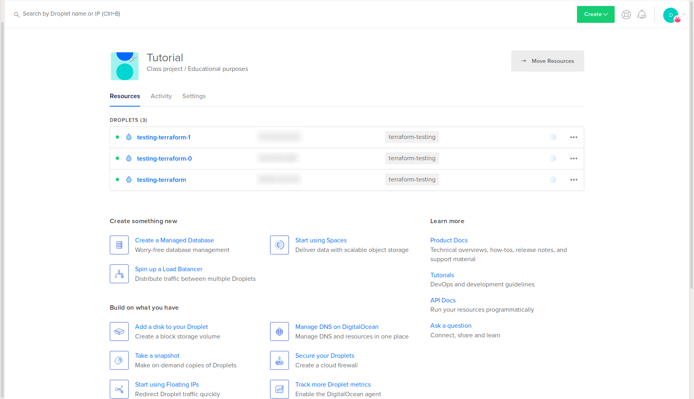
Task: Click the Droplet metrics chart icon
Action: pyautogui.click(x=279, y=389)
